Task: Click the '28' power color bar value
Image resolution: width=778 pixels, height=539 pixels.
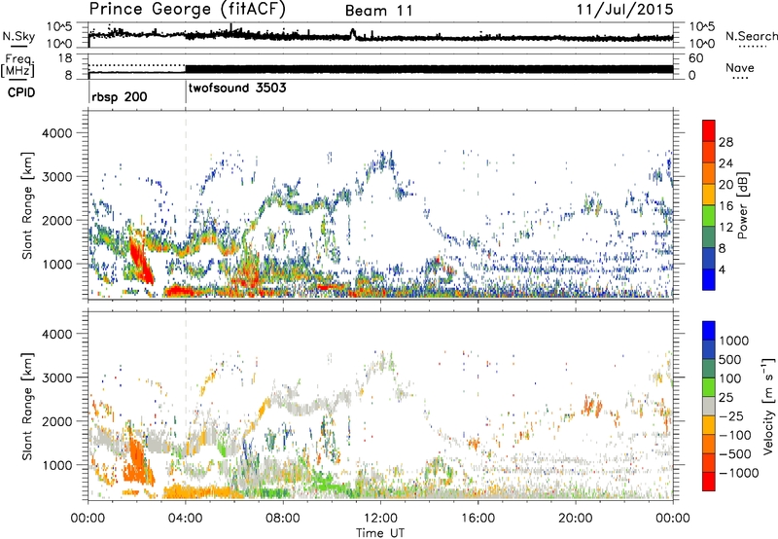Action: point(725,142)
